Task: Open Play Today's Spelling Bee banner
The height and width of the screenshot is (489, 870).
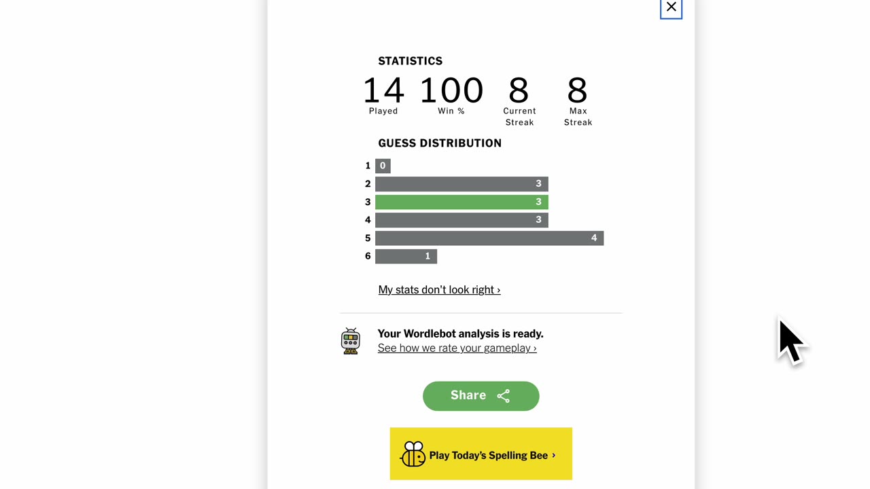Action: [x=481, y=454]
